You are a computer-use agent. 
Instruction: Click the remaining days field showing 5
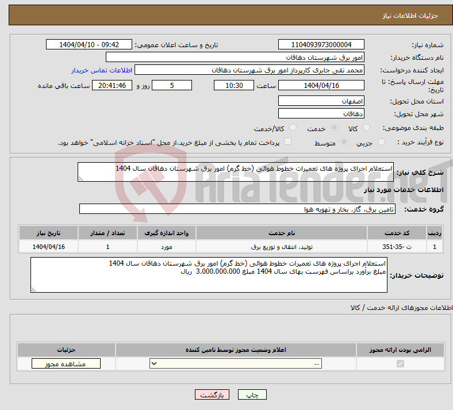(172, 85)
